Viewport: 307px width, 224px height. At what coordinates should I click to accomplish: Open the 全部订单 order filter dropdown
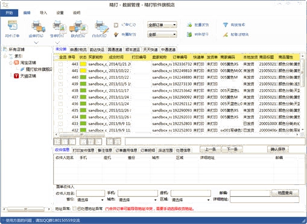tap(162, 25)
